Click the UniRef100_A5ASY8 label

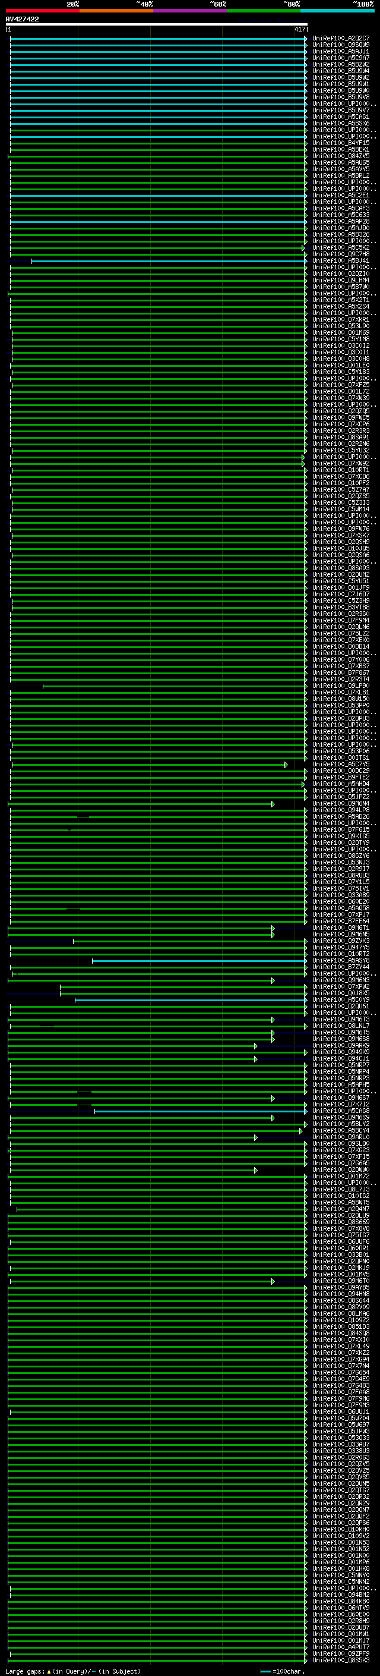pos(341,961)
